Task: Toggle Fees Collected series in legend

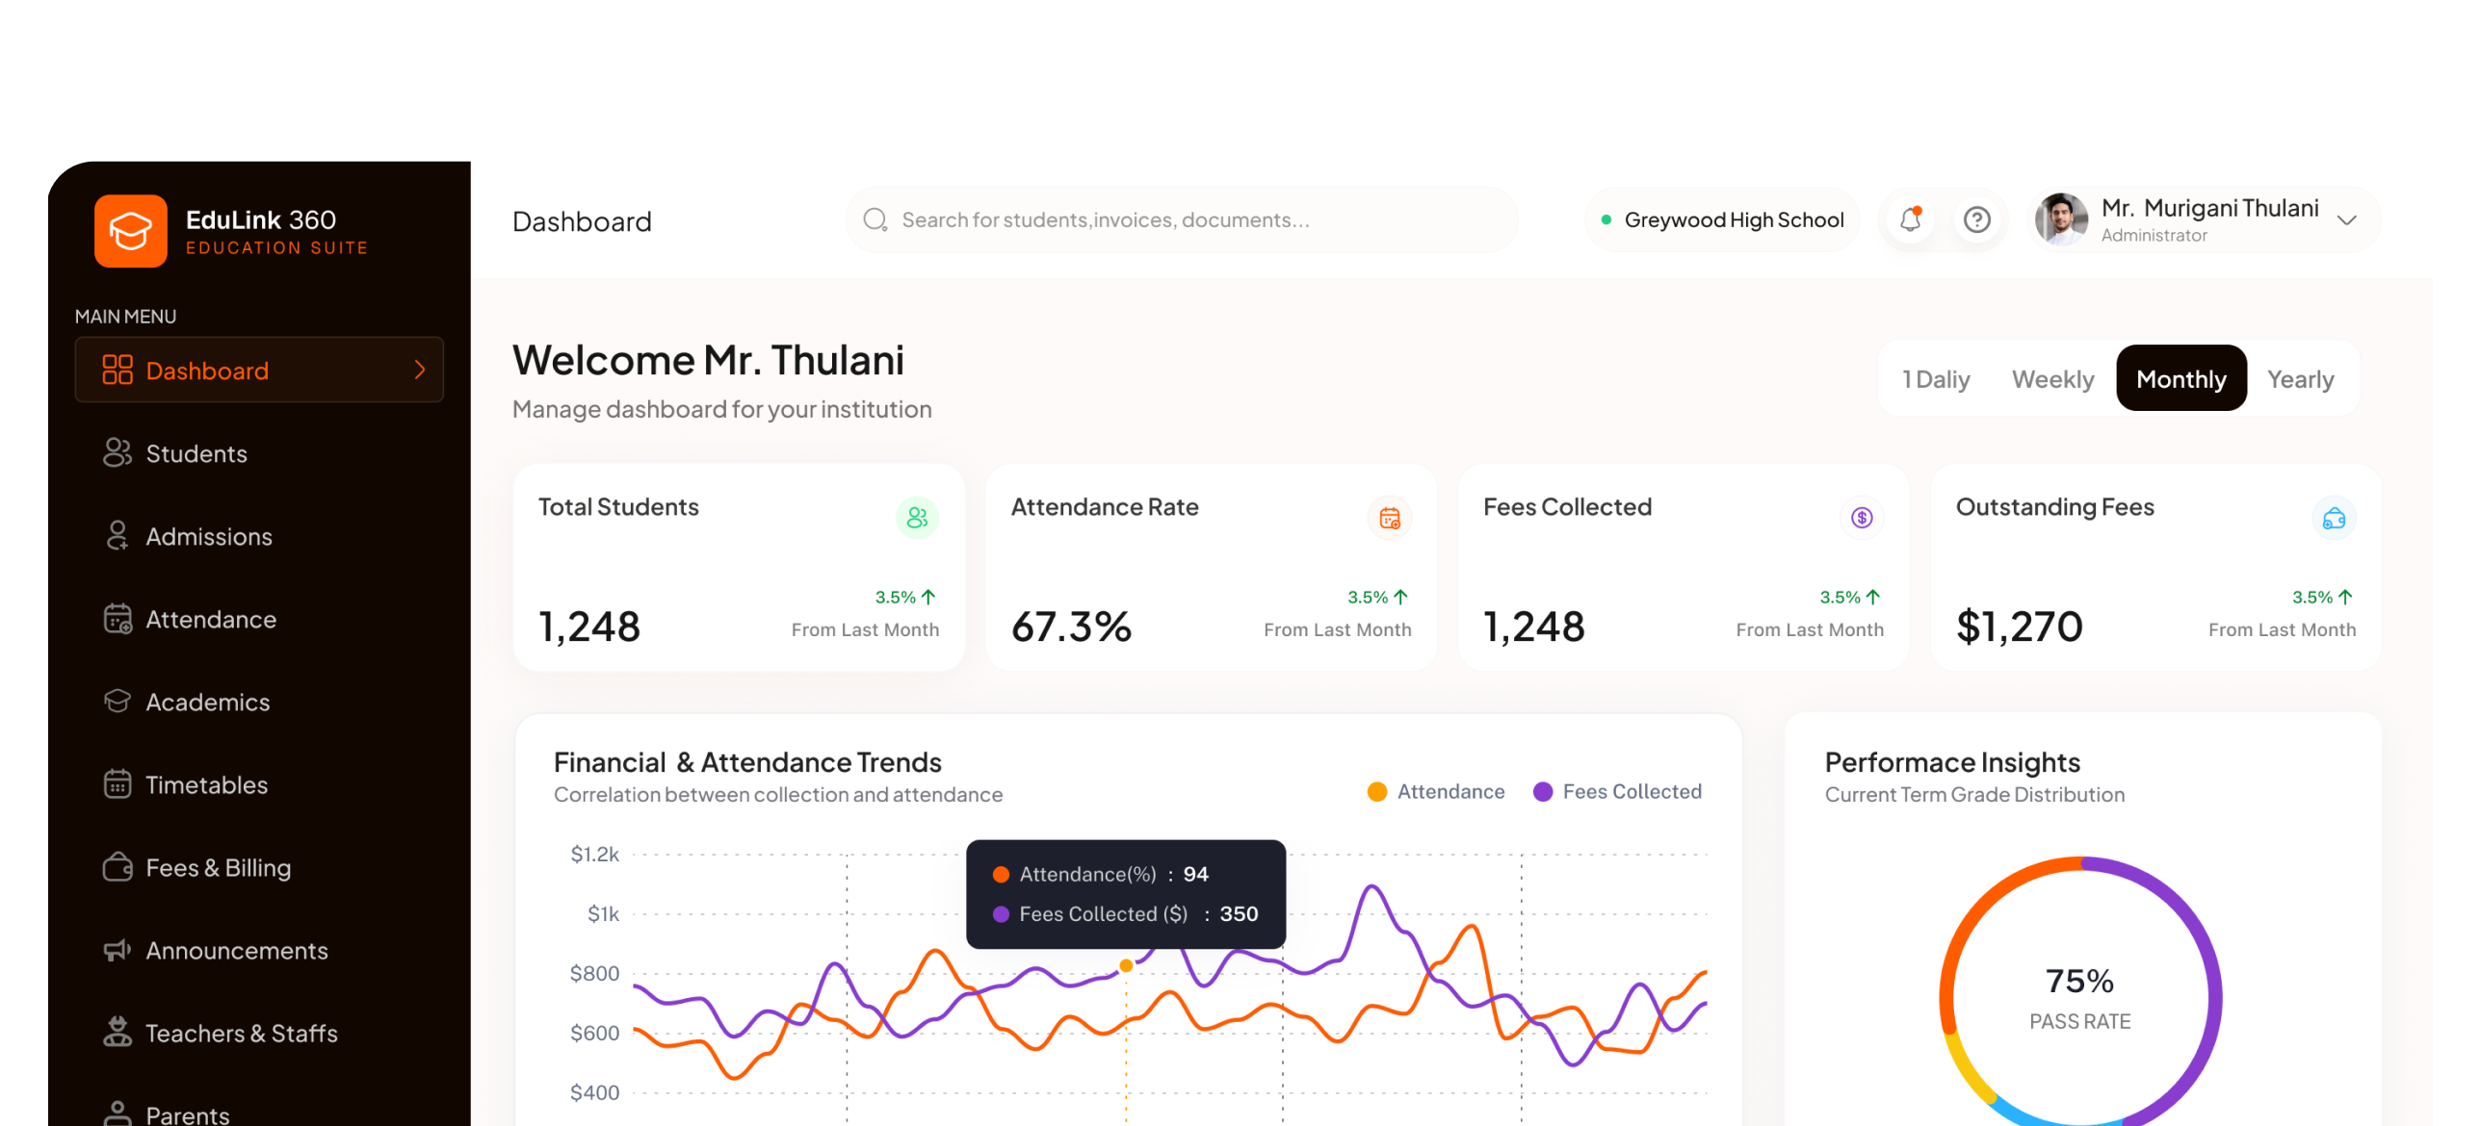Action: (1618, 791)
